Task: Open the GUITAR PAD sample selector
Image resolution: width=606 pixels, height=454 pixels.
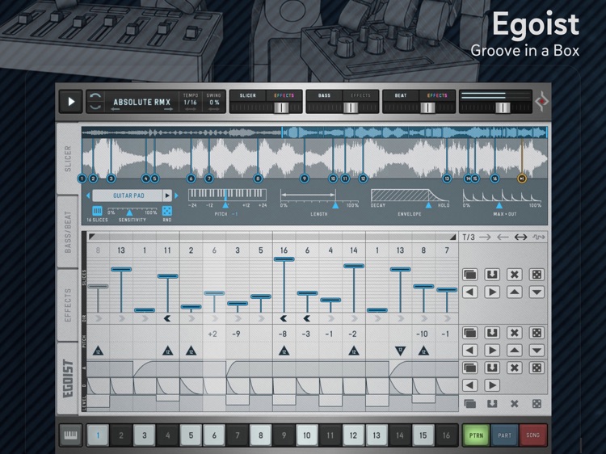Action: (x=128, y=195)
